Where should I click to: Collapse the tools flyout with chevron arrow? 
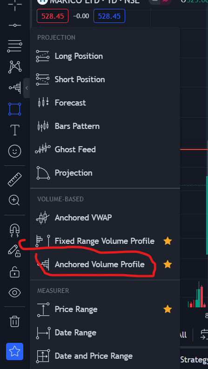click(27, 88)
